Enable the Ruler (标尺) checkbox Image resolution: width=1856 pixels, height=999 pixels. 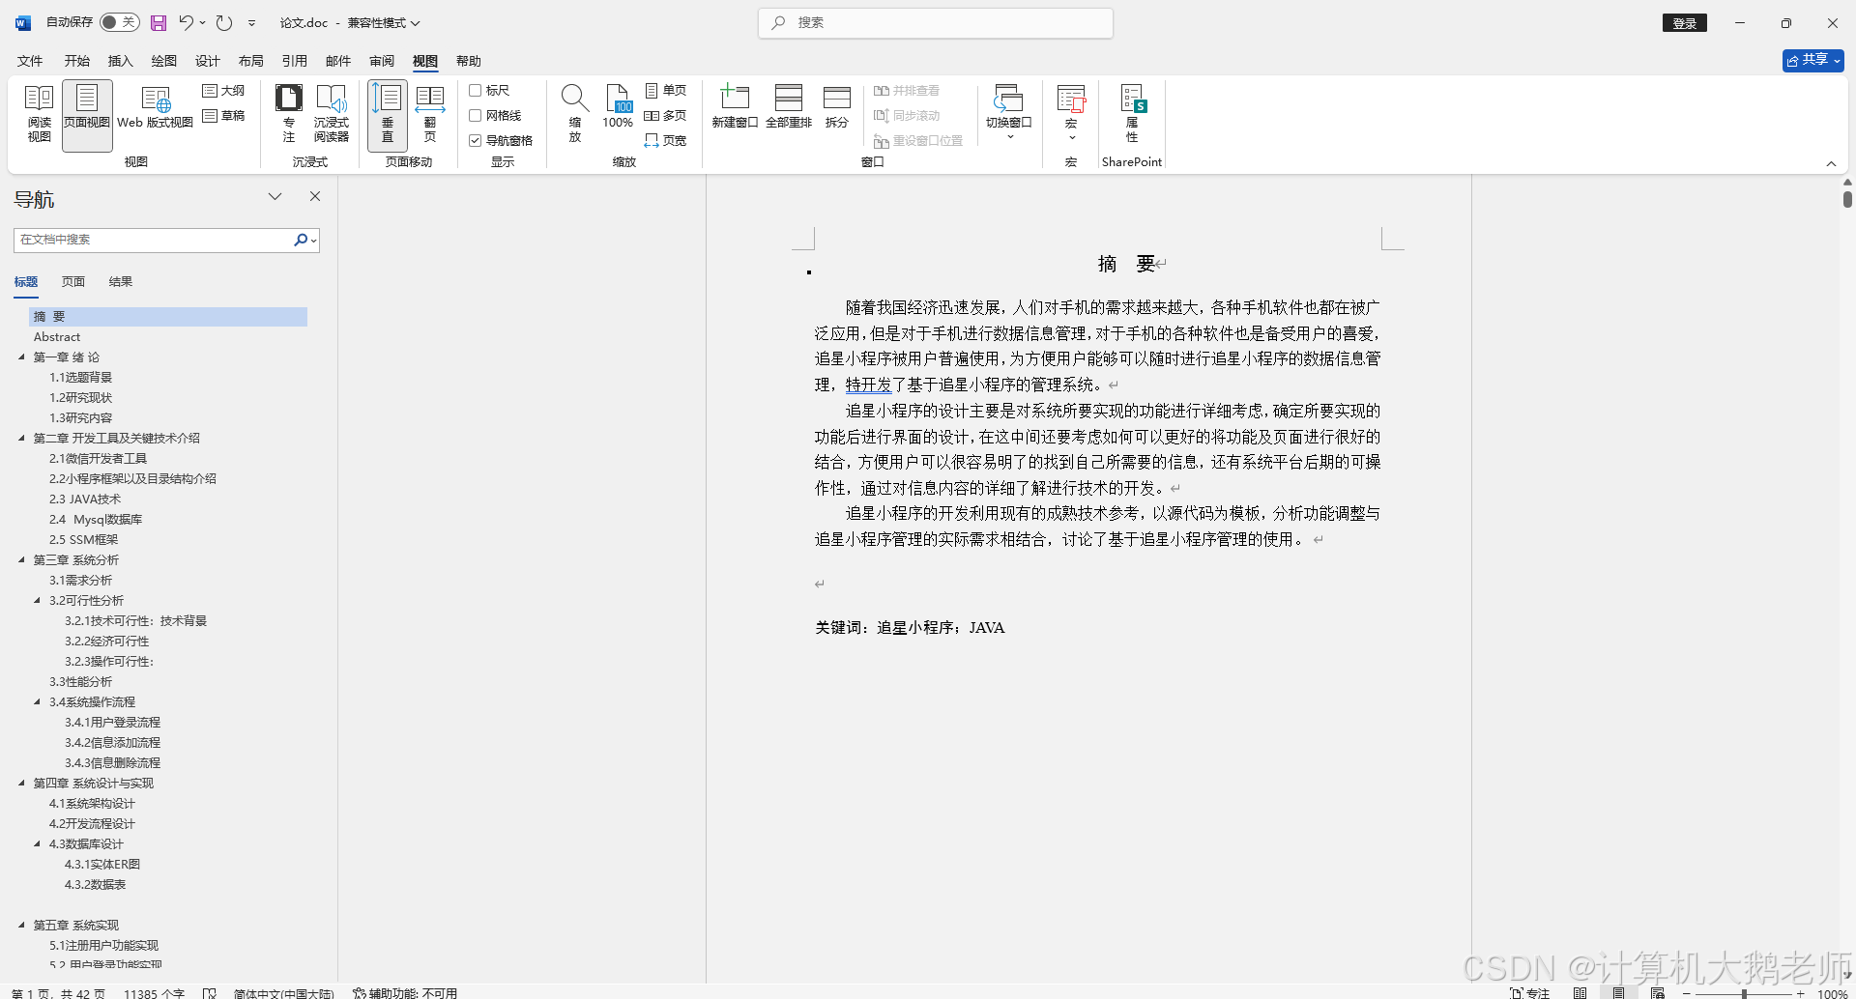476,91
